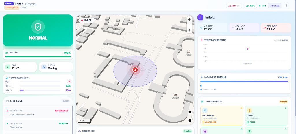Click the Signal reliability bar
296x134 pixels.
coord(40,81)
